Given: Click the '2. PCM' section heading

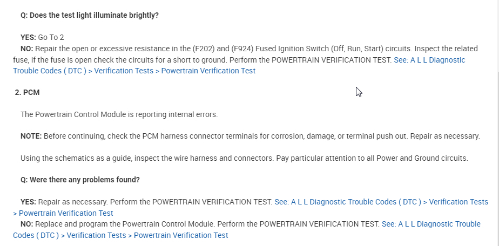Looking at the screenshot, I should click(x=27, y=92).
